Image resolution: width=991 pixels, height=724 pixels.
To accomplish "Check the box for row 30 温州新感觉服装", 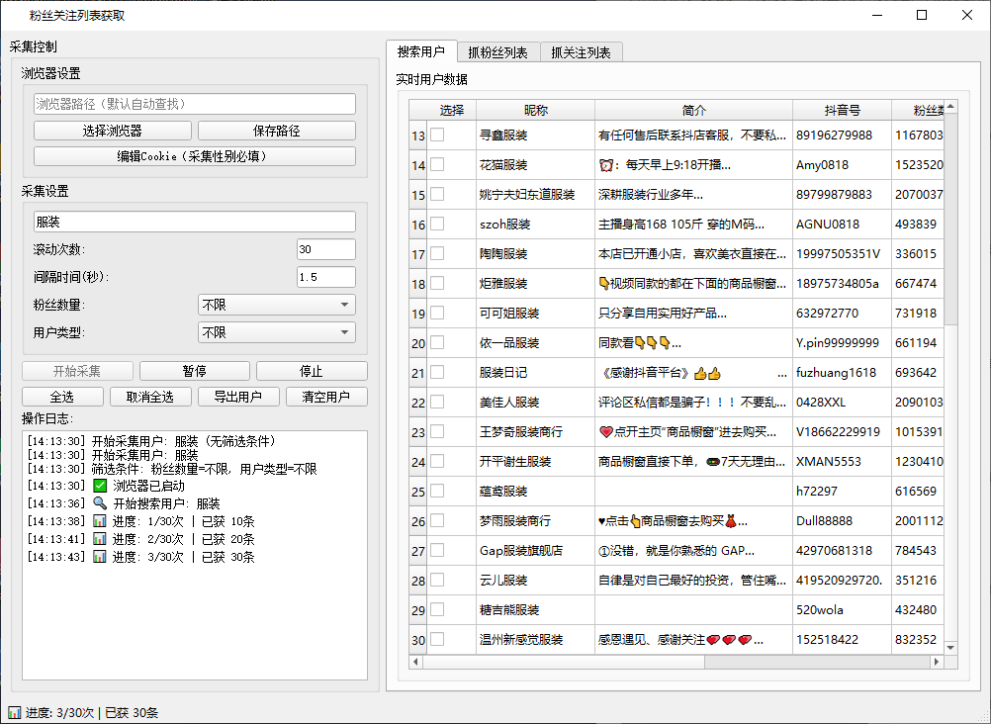I will point(437,639).
